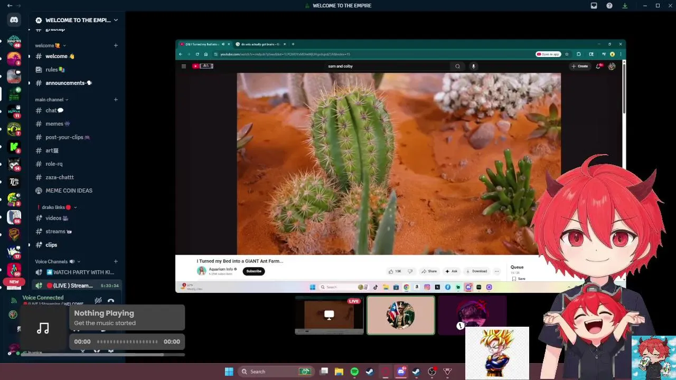Click the Windows Start button on taskbar

click(x=229, y=372)
